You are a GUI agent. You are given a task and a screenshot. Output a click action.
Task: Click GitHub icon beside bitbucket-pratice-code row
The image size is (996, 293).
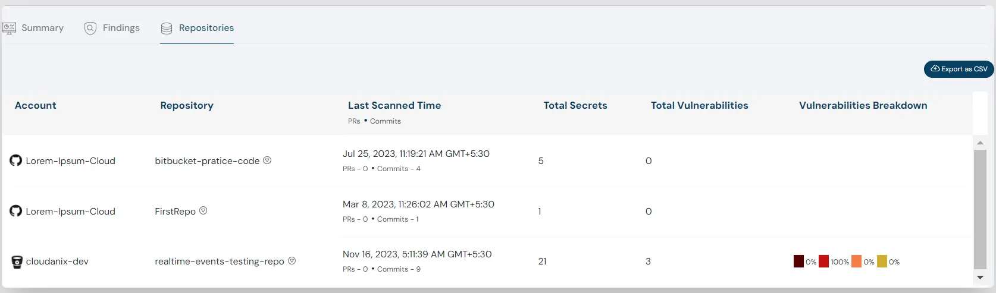coord(16,160)
